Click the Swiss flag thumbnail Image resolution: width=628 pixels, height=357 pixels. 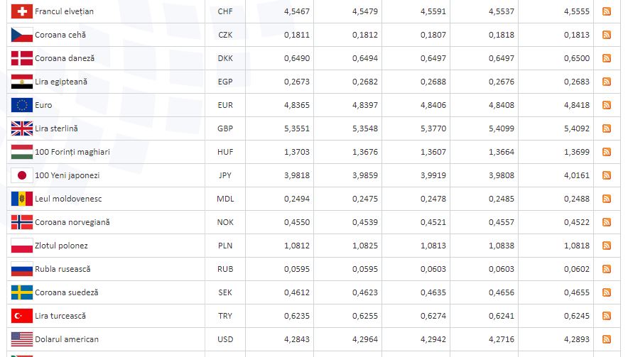point(21,11)
